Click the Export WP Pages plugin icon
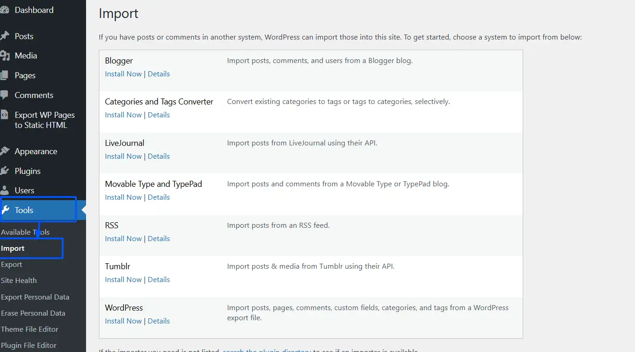Image resolution: width=635 pixels, height=352 pixels. pos(4,115)
